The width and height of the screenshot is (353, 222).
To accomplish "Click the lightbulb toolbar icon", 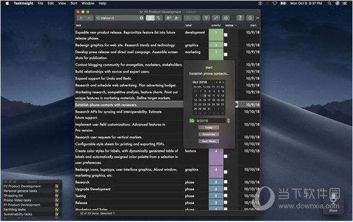I will (x=206, y=18).
